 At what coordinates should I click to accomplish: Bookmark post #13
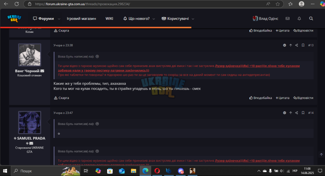point(303,45)
